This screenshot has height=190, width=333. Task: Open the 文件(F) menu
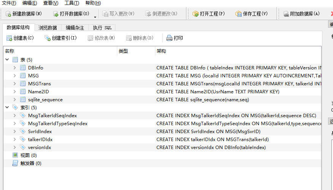(9, 3)
